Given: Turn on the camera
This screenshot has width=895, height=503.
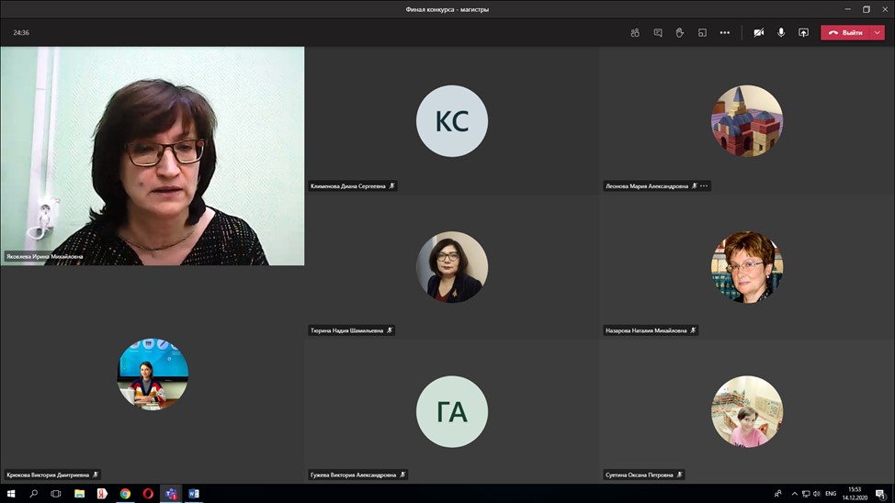Looking at the screenshot, I should [x=758, y=33].
